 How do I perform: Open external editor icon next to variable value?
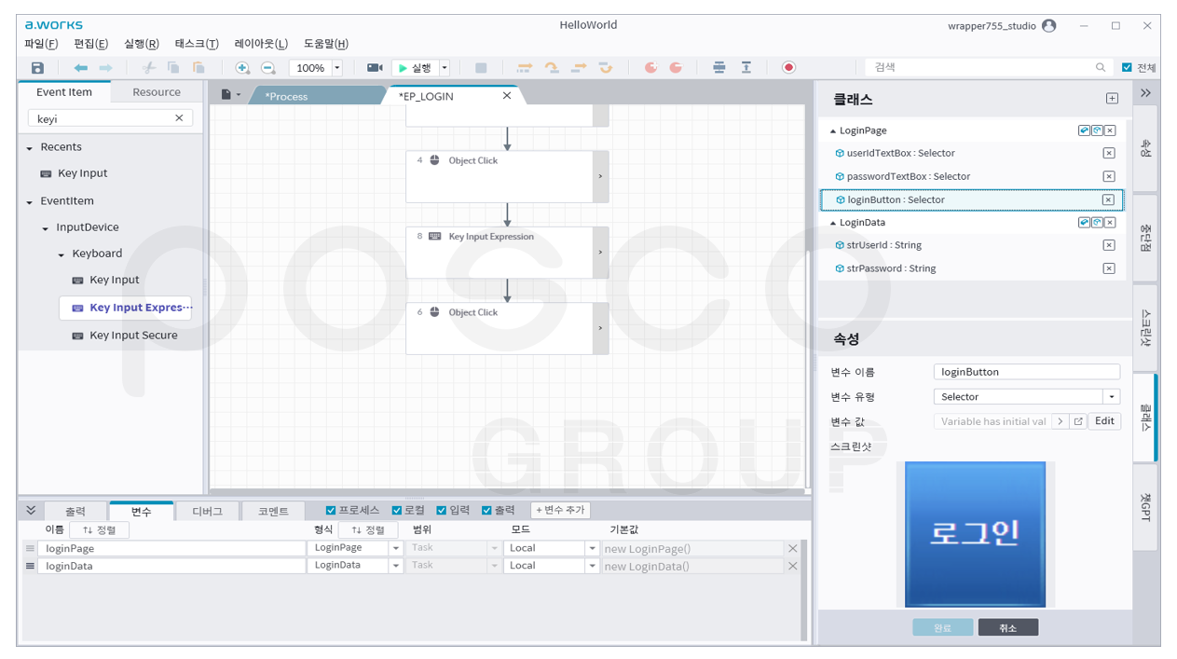pos(1078,421)
